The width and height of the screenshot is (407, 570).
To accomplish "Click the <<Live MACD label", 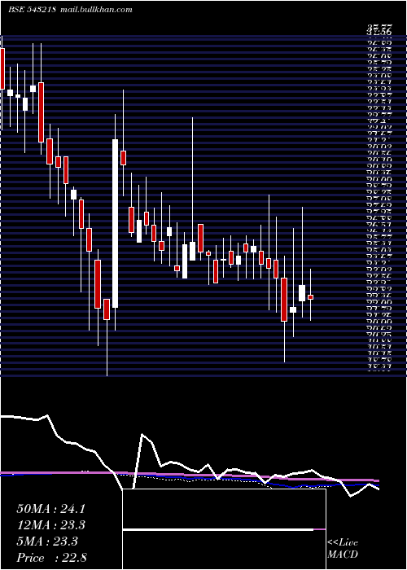I will tap(343, 549).
